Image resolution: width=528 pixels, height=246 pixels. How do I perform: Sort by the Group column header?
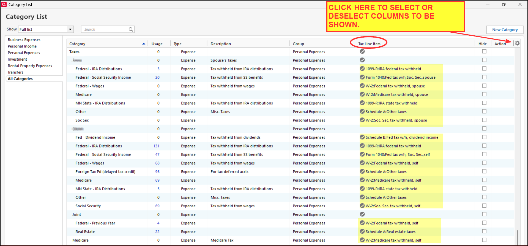pos(298,44)
